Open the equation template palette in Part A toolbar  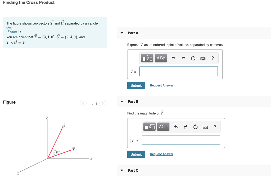[x=147, y=58]
